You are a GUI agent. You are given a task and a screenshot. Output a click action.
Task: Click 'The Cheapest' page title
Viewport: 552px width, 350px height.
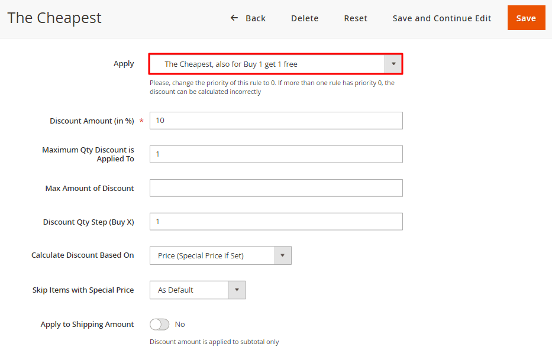54,18
